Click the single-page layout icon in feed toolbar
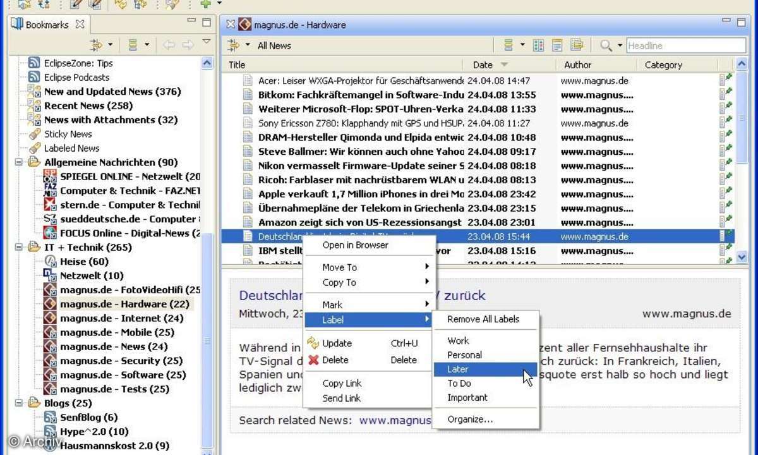This screenshot has width=758, height=455. pyautogui.click(x=557, y=45)
